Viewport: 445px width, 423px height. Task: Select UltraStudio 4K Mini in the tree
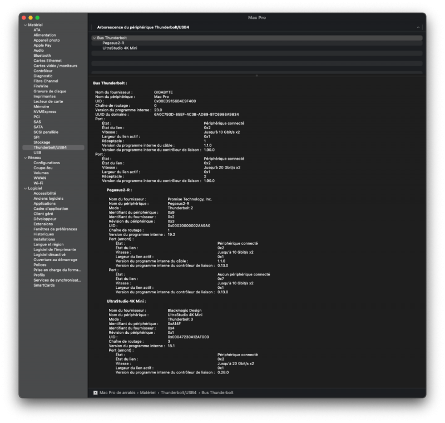120,48
